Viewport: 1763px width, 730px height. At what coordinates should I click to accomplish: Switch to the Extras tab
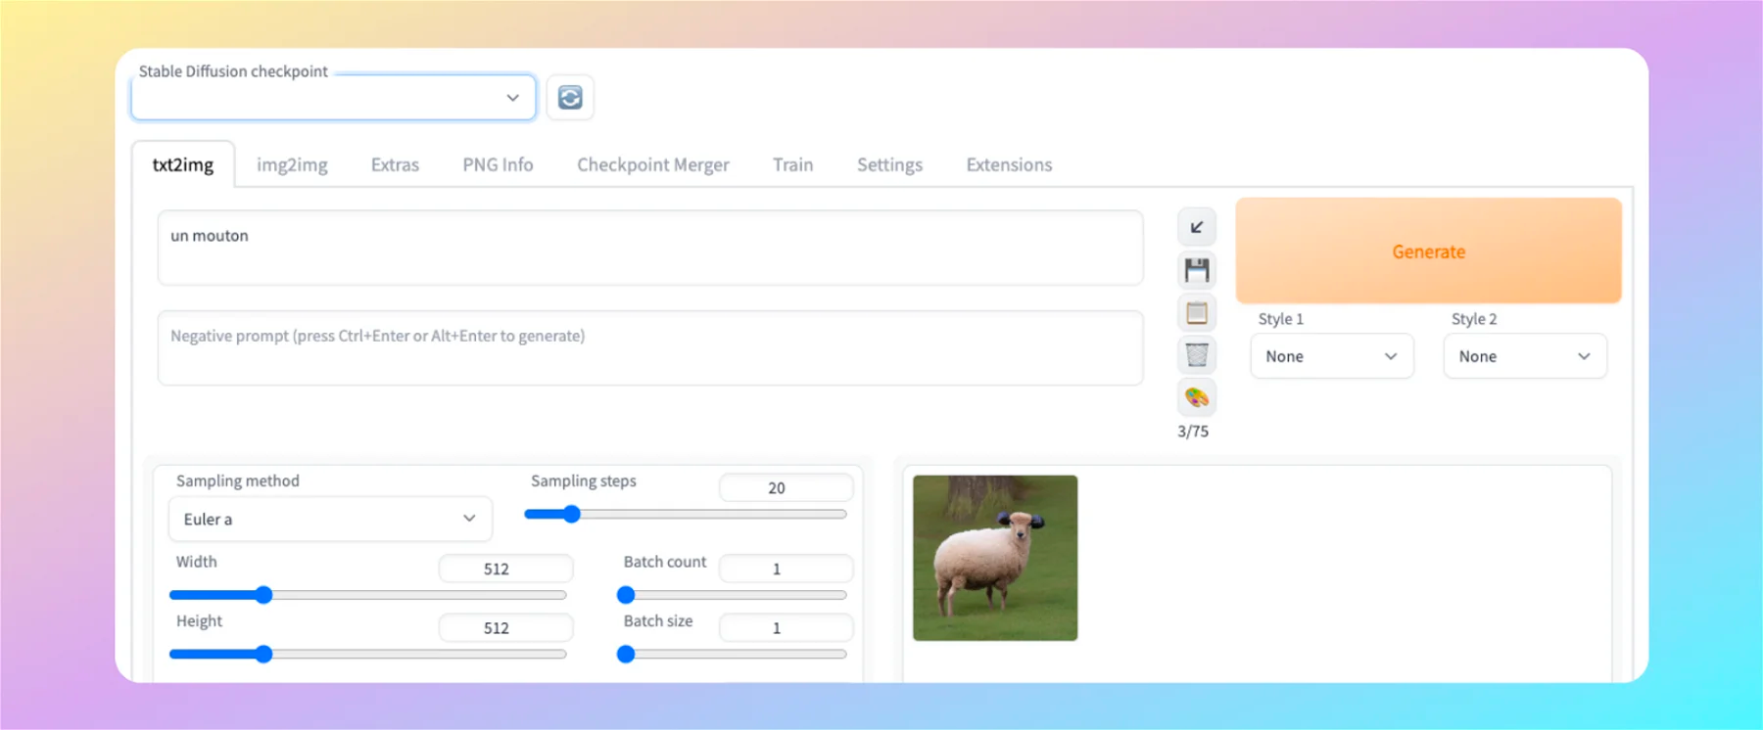[x=395, y=164]
